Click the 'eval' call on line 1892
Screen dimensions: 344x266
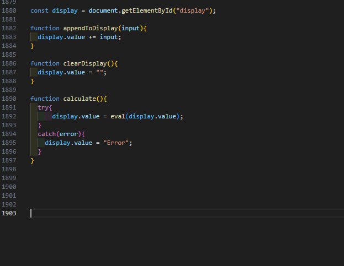tap(118, 116)
